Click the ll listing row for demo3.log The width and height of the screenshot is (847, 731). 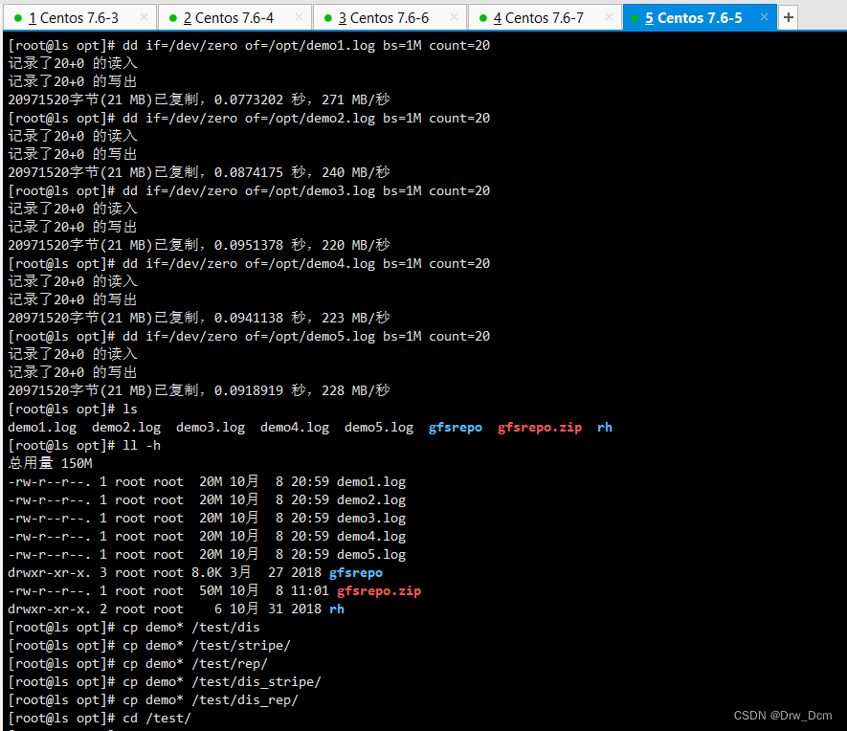pyautogui.click(x=207, y=519)
